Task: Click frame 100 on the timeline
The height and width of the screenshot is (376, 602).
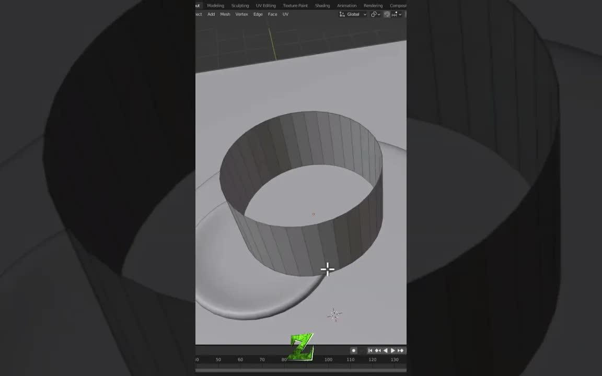Action: click(x=328, y=359)
